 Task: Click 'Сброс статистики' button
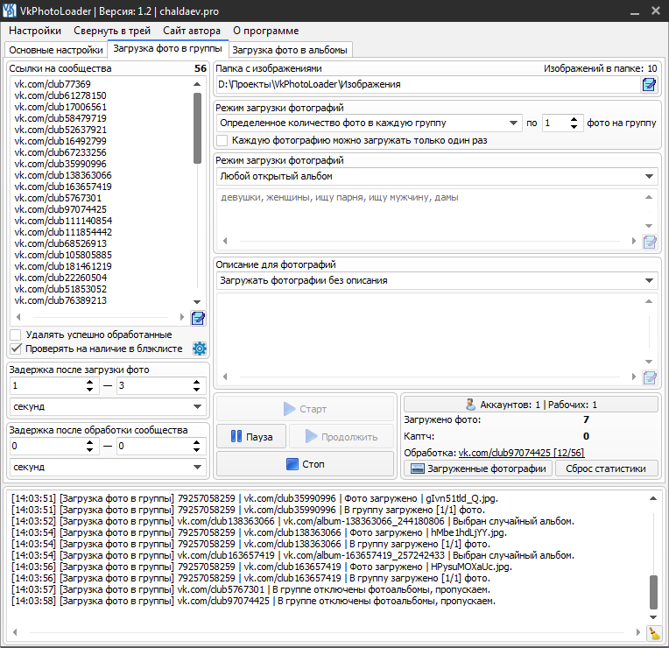[606, 468]
